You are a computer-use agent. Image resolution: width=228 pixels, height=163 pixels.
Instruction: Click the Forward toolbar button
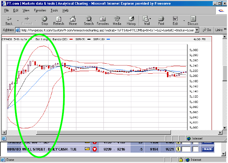coord(27,21)
